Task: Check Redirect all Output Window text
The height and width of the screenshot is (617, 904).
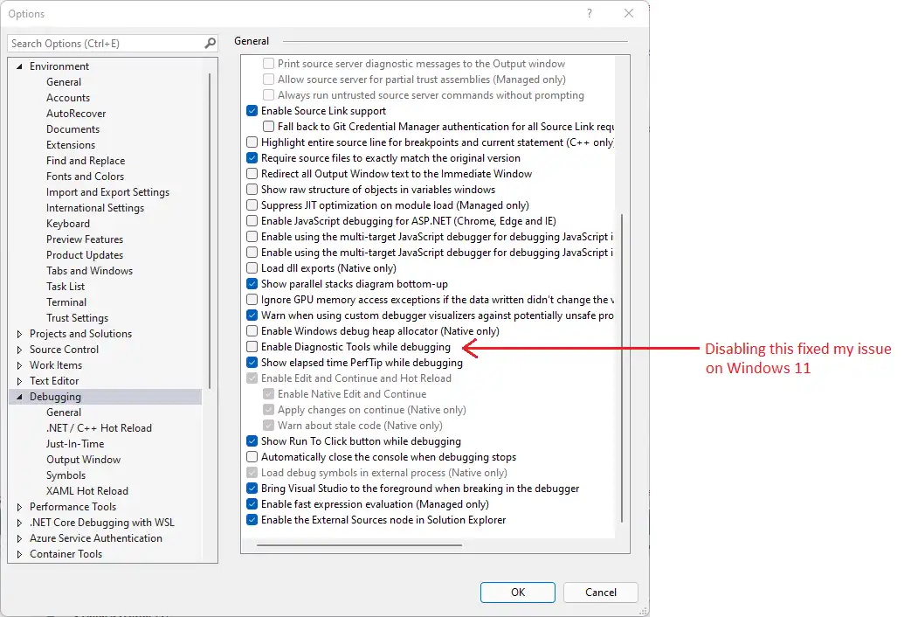Action: 252,174
